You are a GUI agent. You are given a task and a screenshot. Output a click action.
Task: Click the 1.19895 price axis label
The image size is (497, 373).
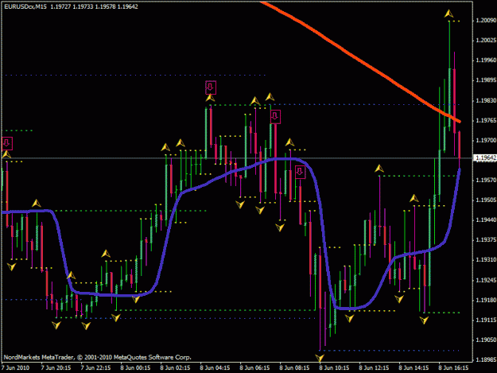[485, 80]
